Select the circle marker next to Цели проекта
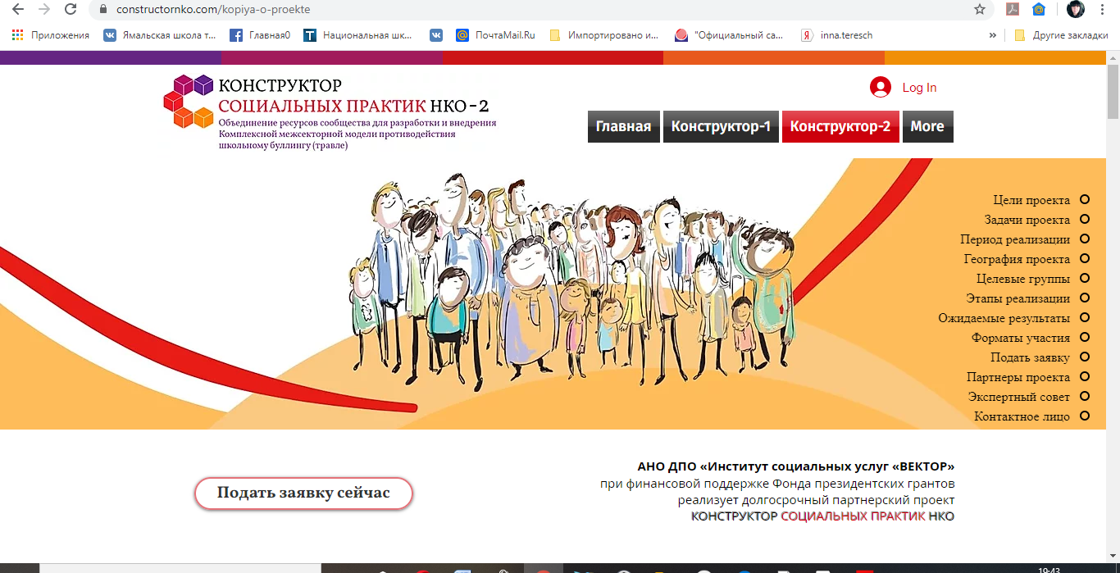The width and height of the screenshot is (1120, 573). [1085, 199]
